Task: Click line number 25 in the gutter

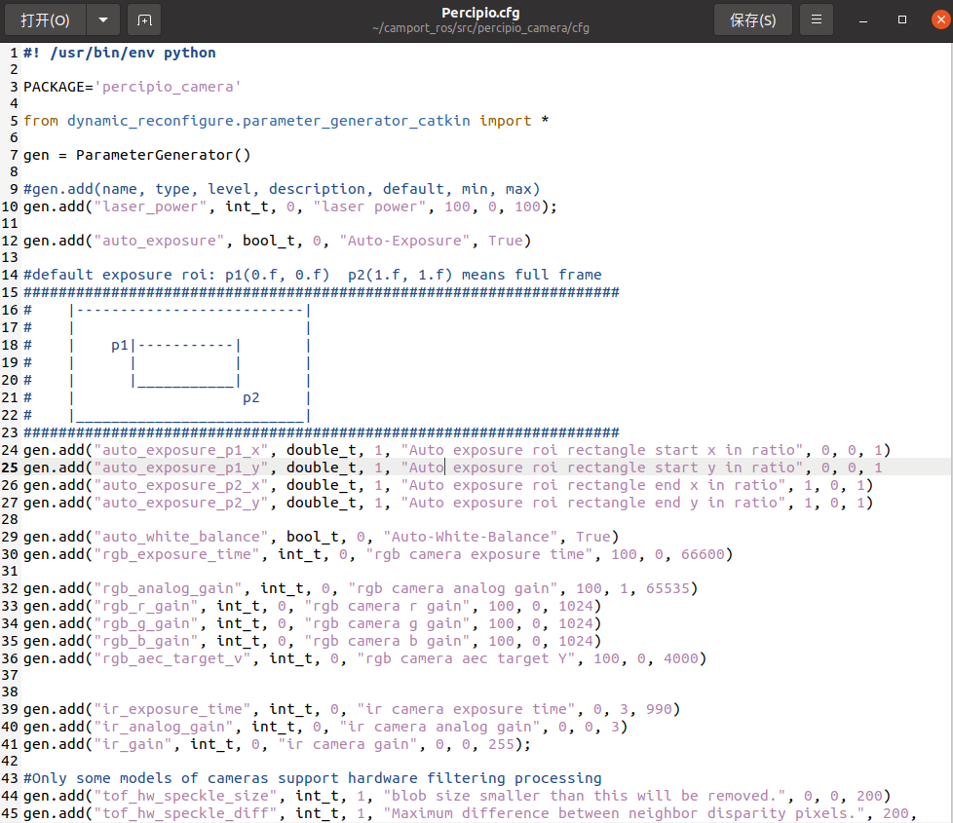Action: pos(10,468)
